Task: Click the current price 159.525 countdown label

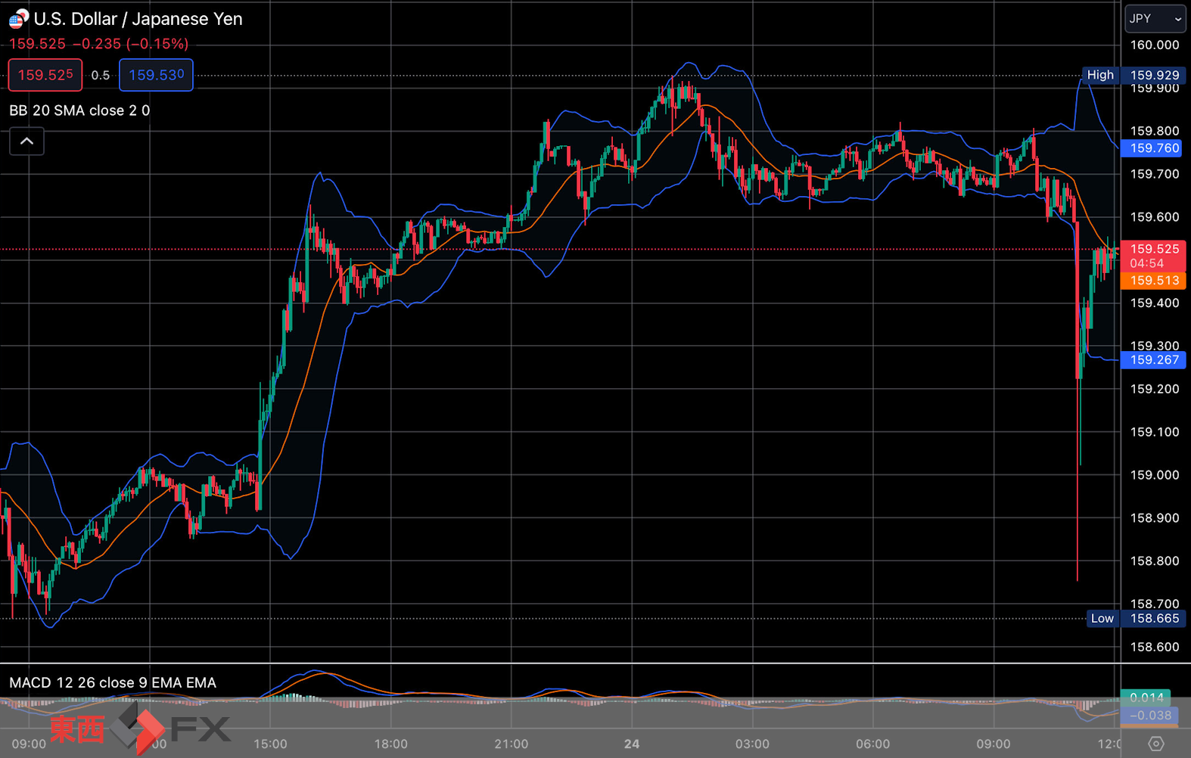Action: pos(1153,256)
